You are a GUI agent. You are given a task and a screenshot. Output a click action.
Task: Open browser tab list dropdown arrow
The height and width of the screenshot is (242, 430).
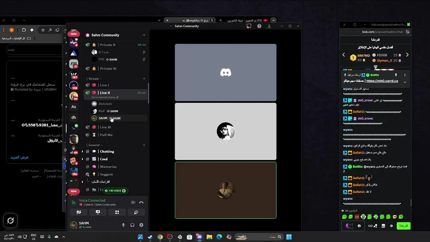273,21
